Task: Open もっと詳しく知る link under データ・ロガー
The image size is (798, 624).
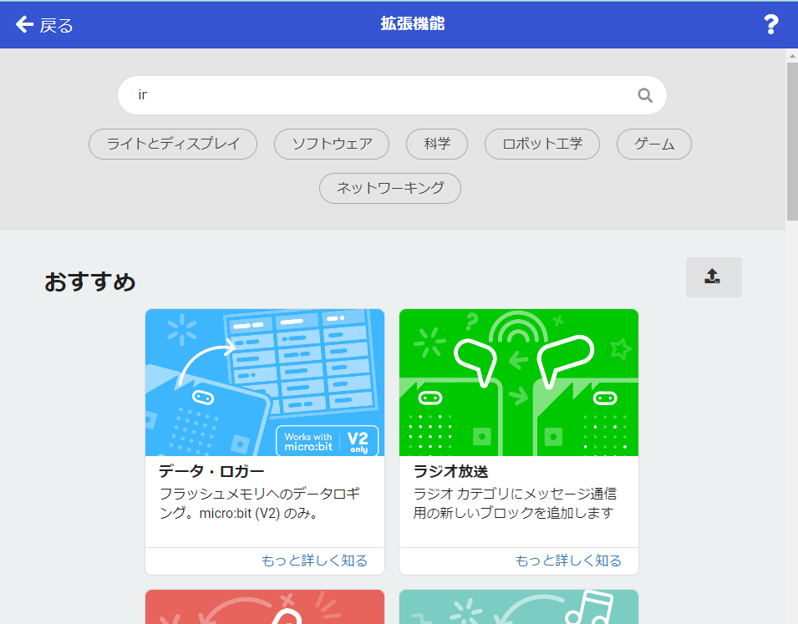Action: pyautogui.click(x=314, y=561)
